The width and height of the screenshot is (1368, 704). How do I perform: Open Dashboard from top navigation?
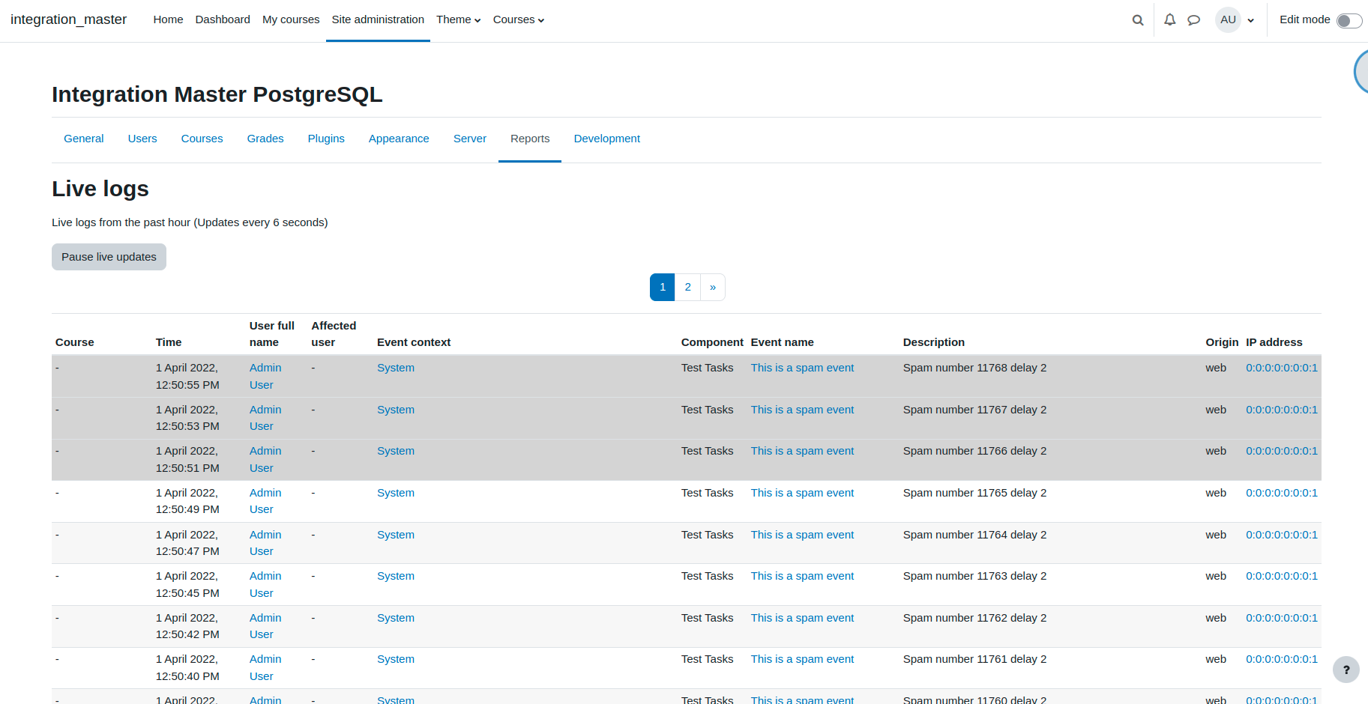coord(223,19)
